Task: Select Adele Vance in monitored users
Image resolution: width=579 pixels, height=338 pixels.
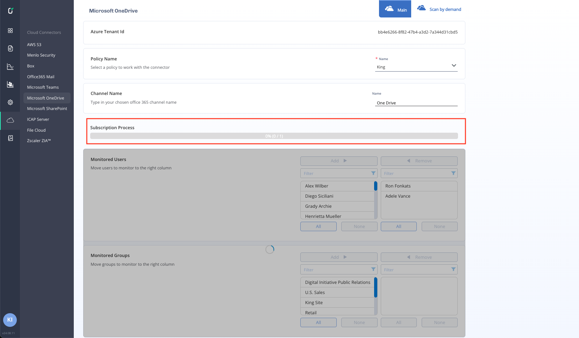Action: tap(419, 196)
